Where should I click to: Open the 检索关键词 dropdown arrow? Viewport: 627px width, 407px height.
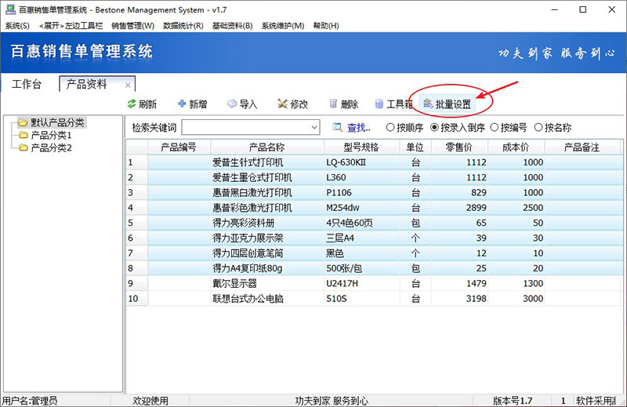314,128
